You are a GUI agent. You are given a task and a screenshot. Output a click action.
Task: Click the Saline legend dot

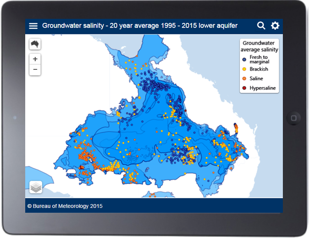[244, 79]
